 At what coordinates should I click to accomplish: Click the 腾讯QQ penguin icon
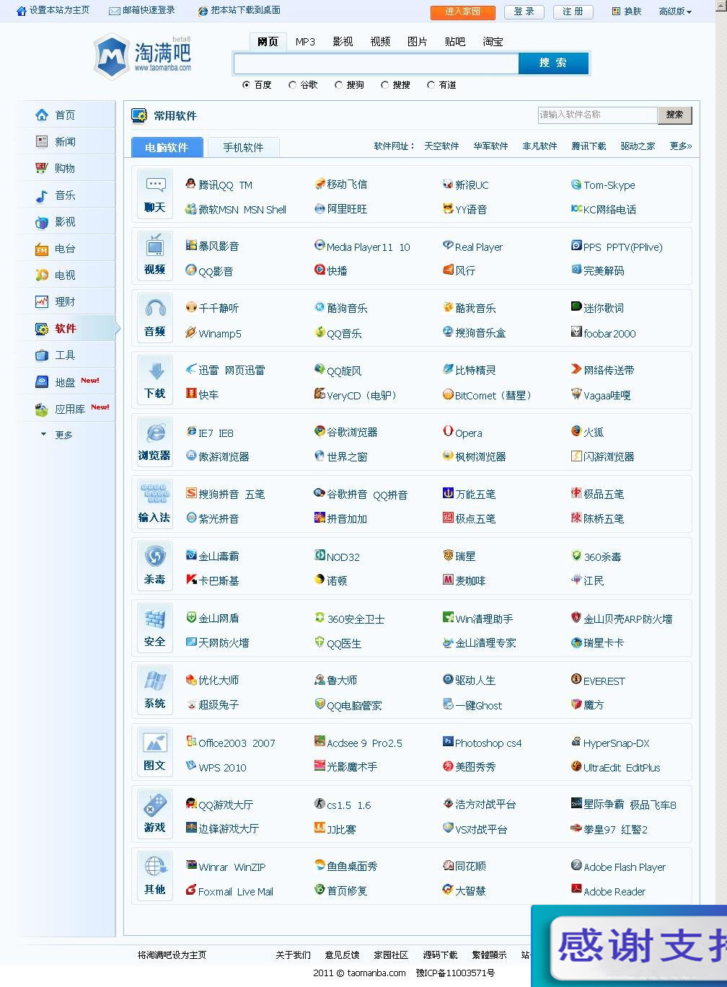pyautogui.click(x=191, y=184)
